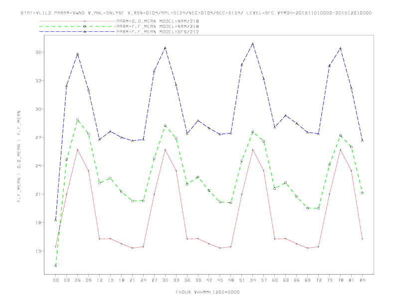Click the green NAM circle marker at hour 06
Screen dimensions: 395x305
[78, 120]
